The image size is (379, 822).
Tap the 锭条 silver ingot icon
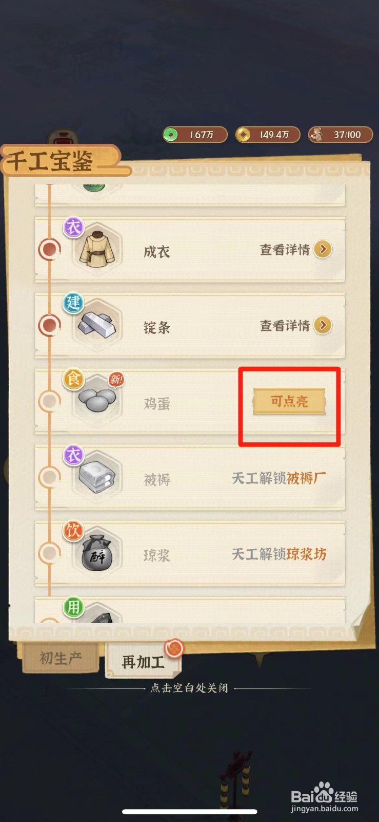(x=97, y=325)
